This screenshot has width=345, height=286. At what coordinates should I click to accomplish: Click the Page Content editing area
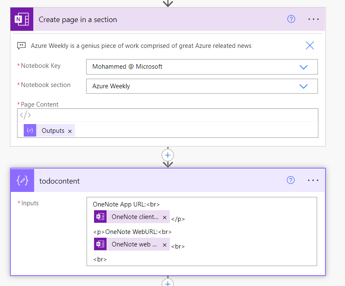pos(168,130)
